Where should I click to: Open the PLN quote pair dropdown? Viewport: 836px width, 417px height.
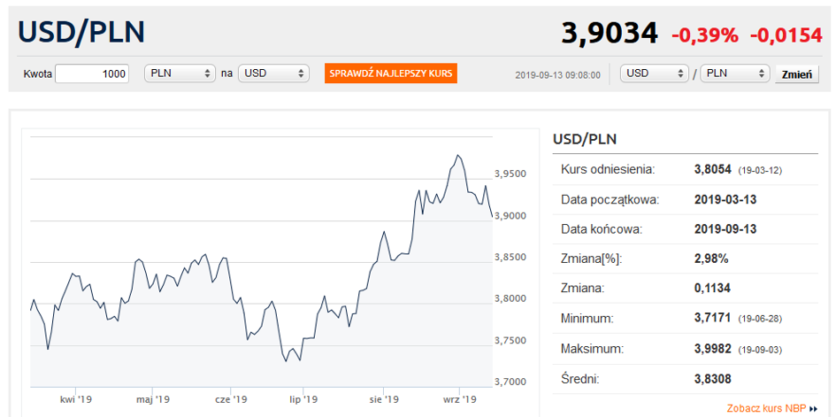click(735, 73)
